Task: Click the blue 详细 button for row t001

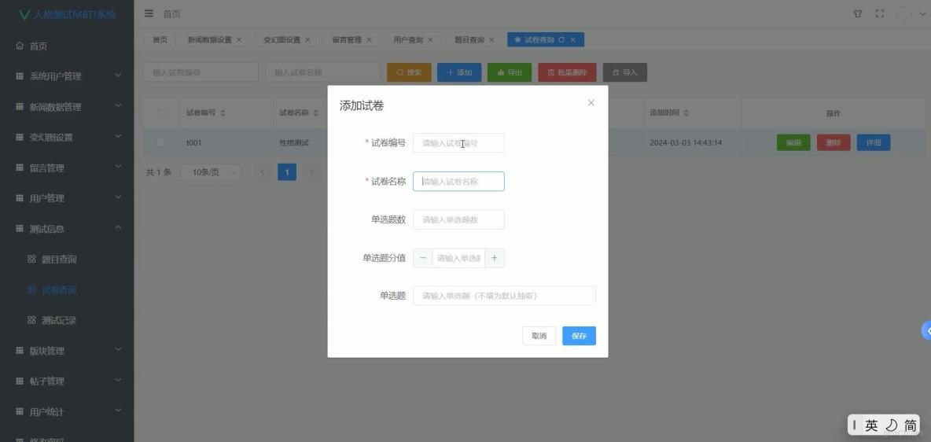Action: coord(874,142)
